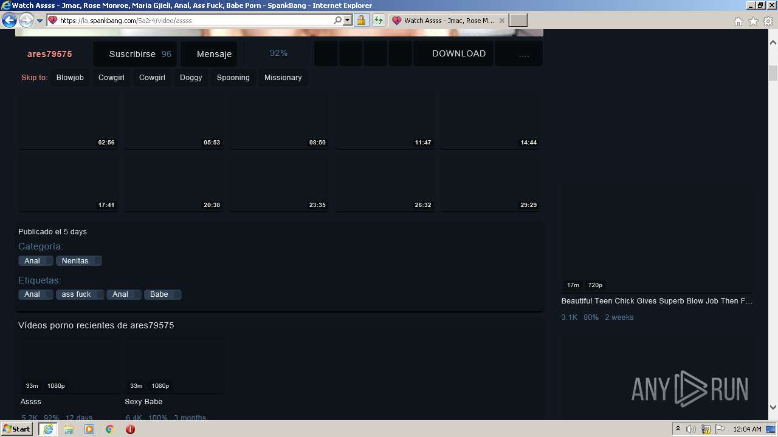The image size is (778, 437).
Task: Open the Favorites star icon
Action: 753,21
